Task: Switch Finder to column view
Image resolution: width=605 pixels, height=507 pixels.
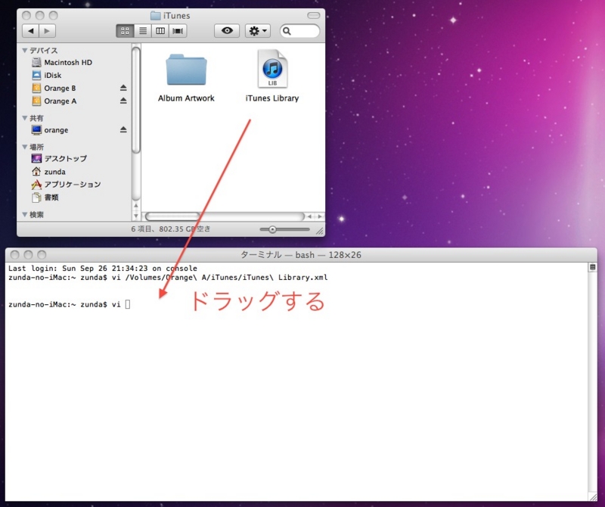Action: pos(160,31)
